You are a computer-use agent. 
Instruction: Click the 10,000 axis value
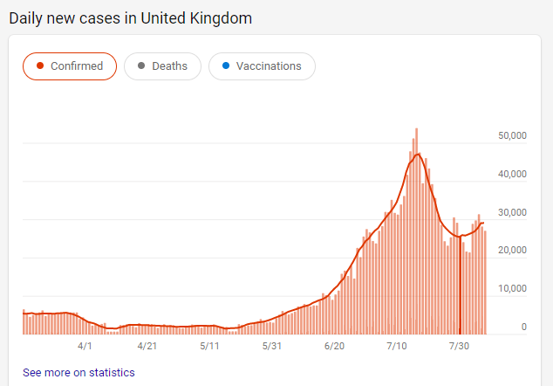point(513,288)
